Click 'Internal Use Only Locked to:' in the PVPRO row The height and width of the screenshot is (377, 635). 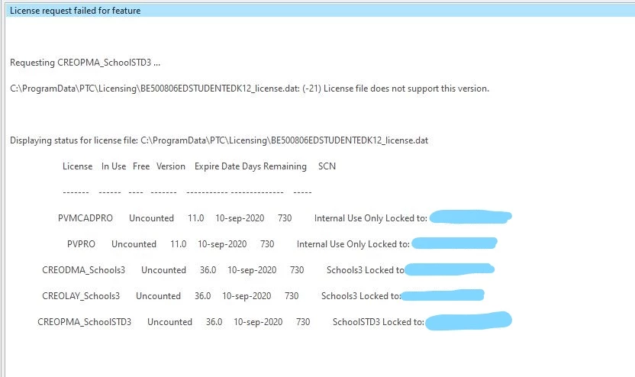(353, 244)
